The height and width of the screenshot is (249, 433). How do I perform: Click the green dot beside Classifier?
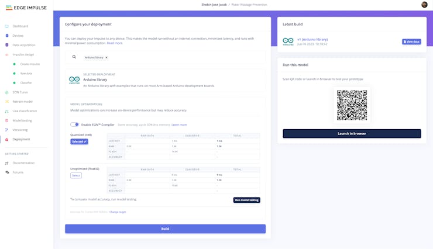point(15,83)
